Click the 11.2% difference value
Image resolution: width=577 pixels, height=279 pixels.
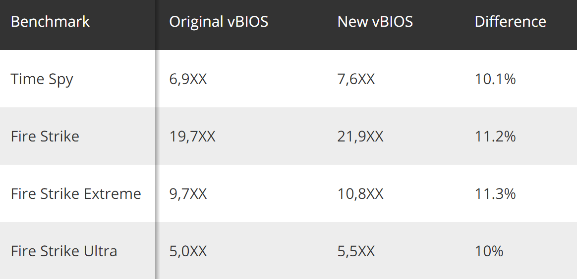pos(495,136)
